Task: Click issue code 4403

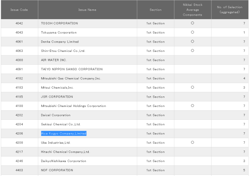Action: tap(19, 170)
